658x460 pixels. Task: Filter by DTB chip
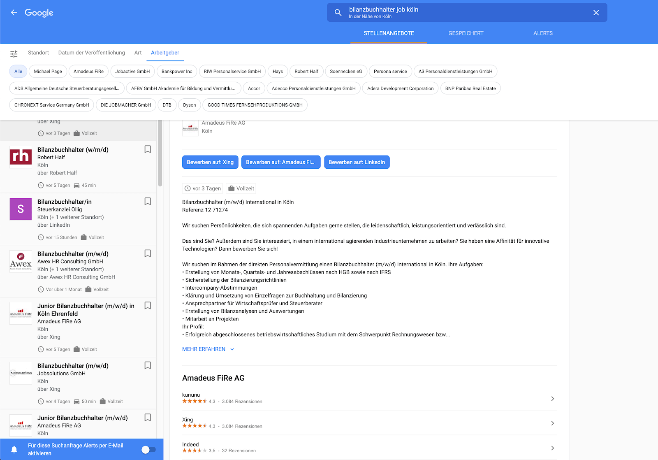click(167, 105)
